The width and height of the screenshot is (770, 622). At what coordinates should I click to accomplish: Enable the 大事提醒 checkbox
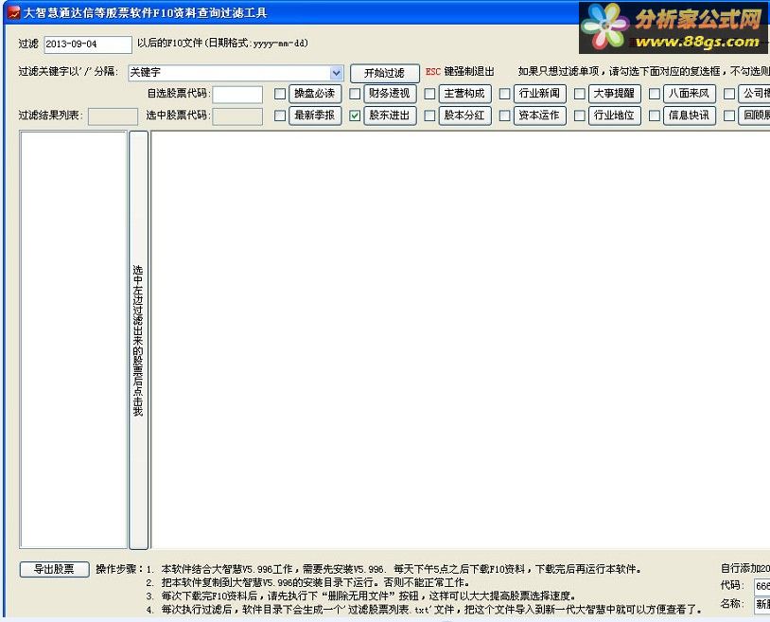tap(580, 94)
